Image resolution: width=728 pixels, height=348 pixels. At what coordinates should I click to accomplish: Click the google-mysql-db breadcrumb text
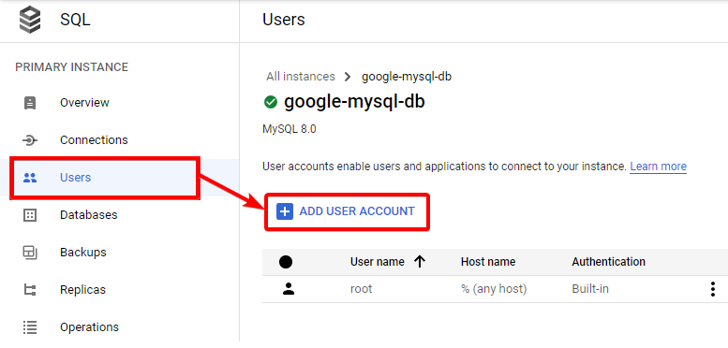(407, 77)
